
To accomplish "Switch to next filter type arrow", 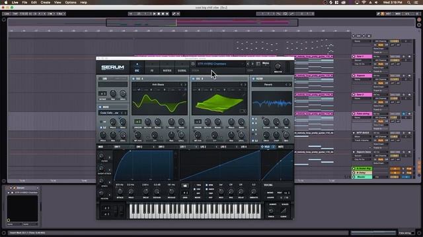I will [290, 85].
